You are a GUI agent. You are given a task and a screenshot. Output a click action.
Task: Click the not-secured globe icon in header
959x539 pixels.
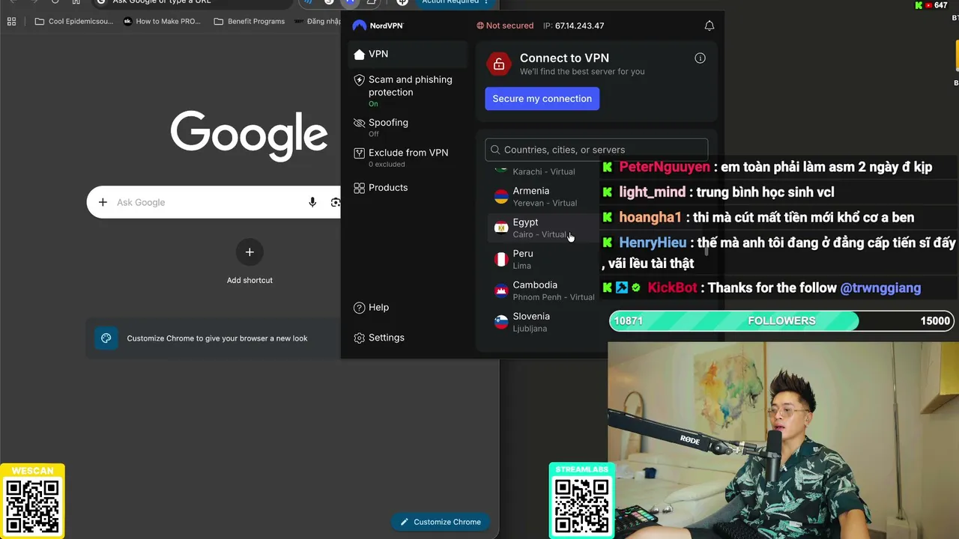(480, 25)
